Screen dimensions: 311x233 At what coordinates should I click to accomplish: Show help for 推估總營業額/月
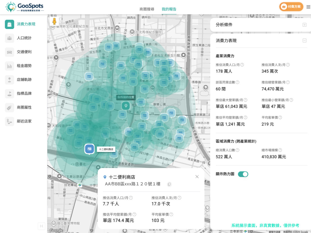point(288,82)
